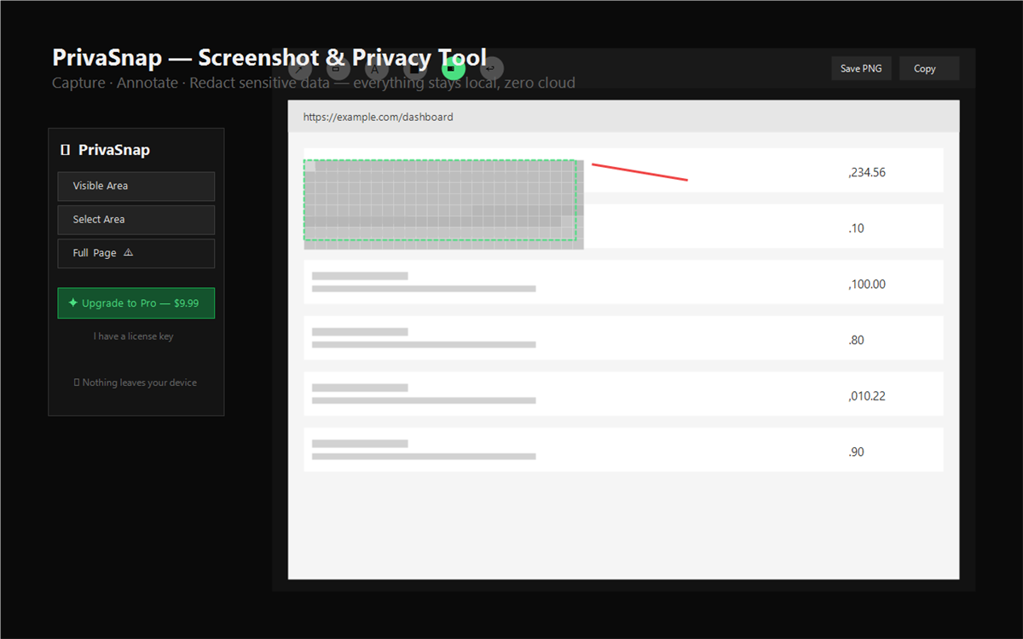Click the value ".10" in second row
This screenshot has width=1023, height=639.
(856, 228)
